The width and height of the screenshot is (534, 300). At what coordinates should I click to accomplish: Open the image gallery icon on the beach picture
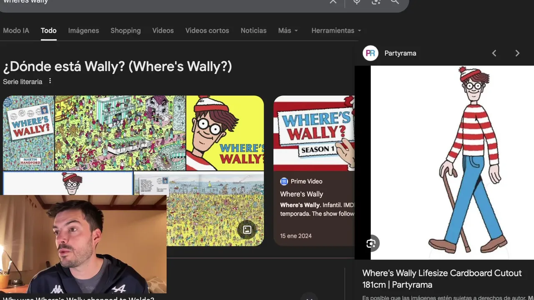tap(247, 230)
